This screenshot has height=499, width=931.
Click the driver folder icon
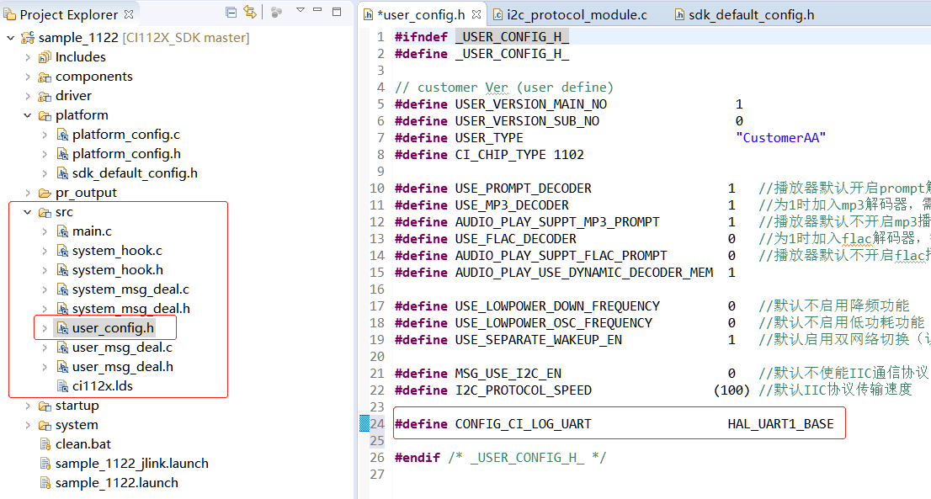tap(45, 96)
